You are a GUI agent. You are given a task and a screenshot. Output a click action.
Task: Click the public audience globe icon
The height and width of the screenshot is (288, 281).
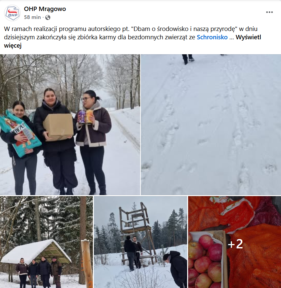click(x=48, y=17)
